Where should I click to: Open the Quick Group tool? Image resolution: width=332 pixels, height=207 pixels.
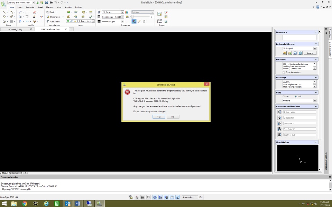(159, 17)
